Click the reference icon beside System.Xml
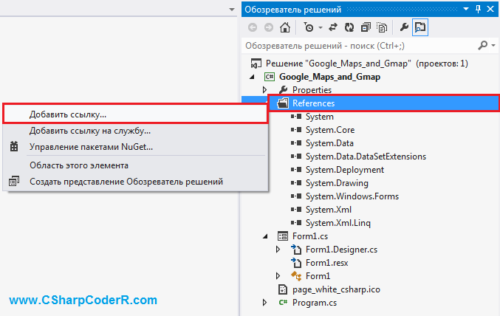 click(296, 210)
